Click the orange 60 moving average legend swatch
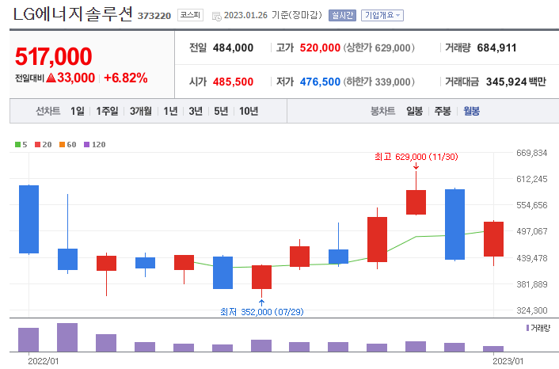The width and height of the screenshot is (559, 369). (x=62, y=144)
